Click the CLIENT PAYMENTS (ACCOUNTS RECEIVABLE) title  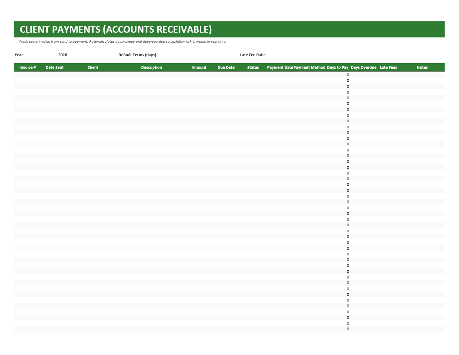pos(116,29)
